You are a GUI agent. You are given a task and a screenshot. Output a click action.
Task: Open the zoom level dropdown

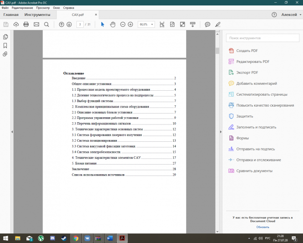click(151, 24)
